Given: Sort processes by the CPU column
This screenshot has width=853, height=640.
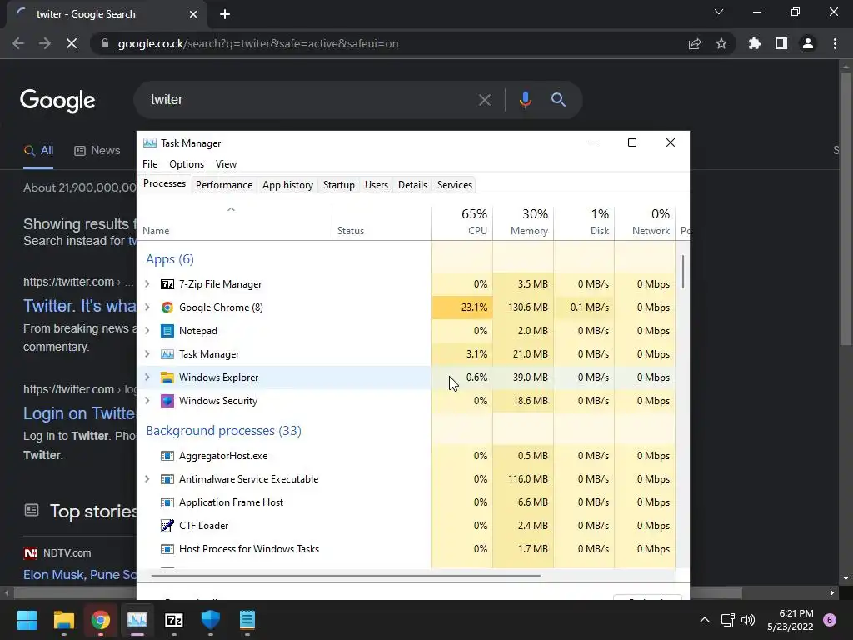Looking at the screenshot, I should click(x=462, y=222).
